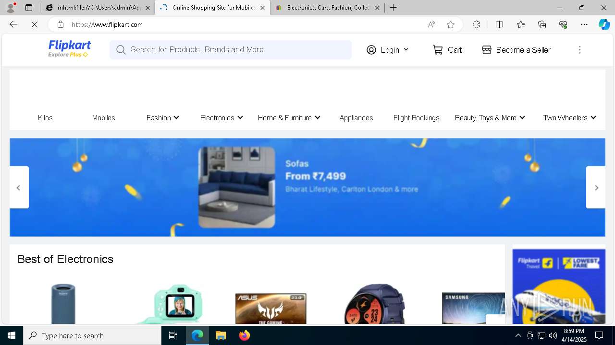Click the Flipkart search input field
This screenshot has width=615, height=345.
(x=231, y=50)
